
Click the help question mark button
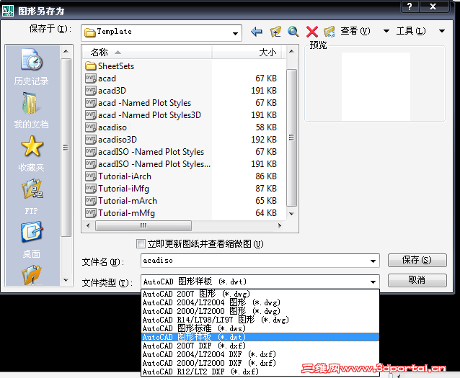(410, 6)
